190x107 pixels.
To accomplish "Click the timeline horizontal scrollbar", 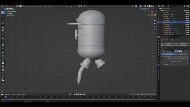I will [78, 100].
